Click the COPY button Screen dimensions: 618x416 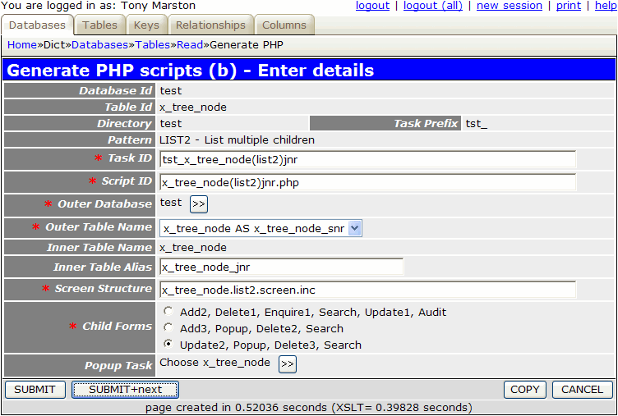524,390
